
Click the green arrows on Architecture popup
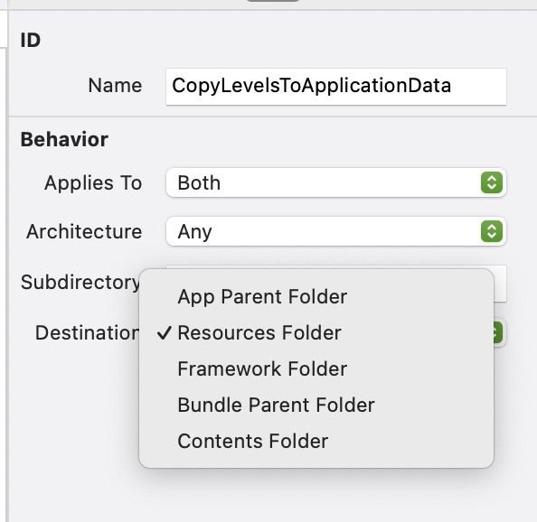pos(492,231)
